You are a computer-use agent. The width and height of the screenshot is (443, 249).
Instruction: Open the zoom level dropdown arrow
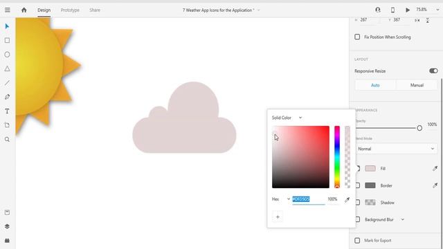(x=437, y=10)
